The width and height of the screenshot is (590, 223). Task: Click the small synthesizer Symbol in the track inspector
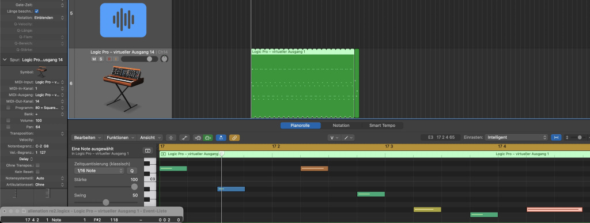pyautogui.click(x=41, y=71)
